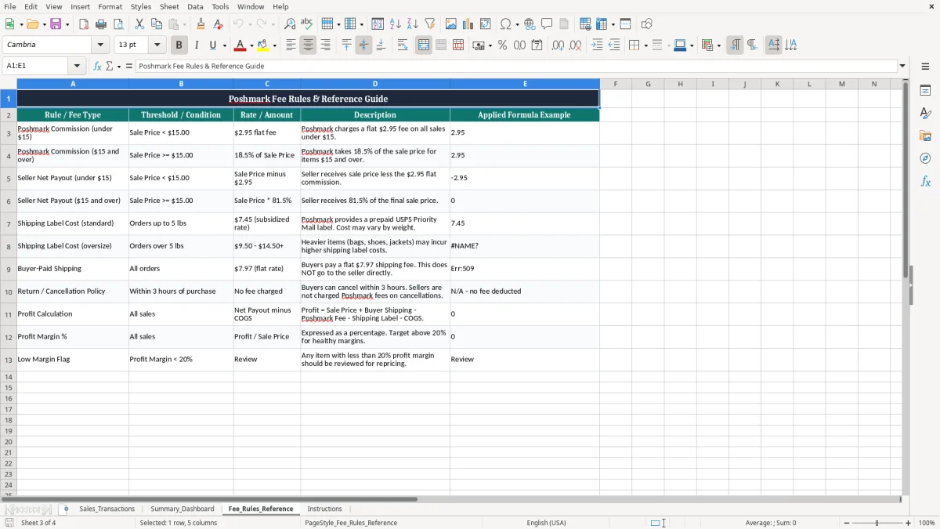The image size is (940, 529).
Task: Switch to Summary_Dashboard sheet tab
Action: (x=182, y=509)
